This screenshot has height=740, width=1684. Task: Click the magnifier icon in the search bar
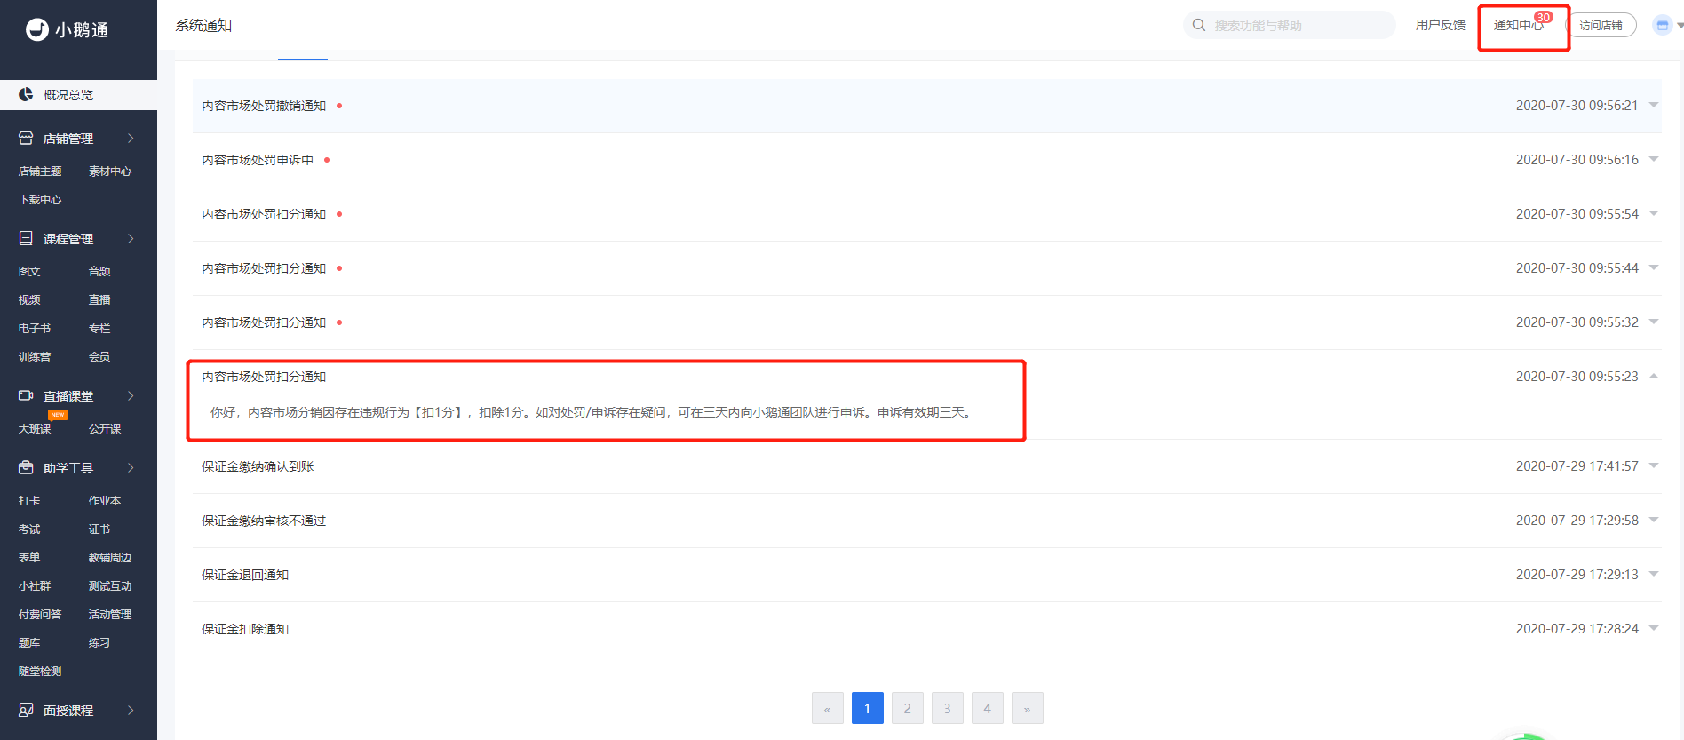coord(1199,25)
